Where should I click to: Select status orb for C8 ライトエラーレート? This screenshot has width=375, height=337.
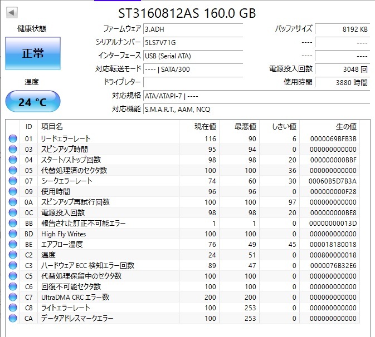coord(13,308)
